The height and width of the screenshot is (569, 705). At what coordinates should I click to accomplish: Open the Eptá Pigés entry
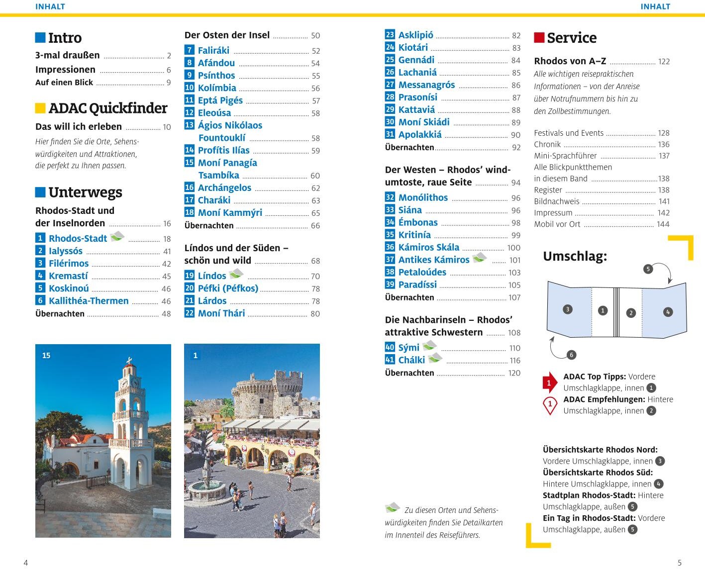click(252, 100)
